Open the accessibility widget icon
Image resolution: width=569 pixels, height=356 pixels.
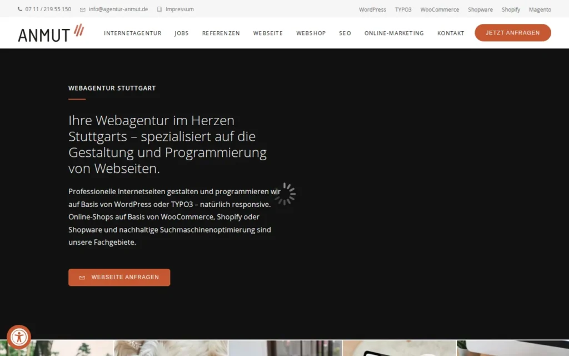19,337
